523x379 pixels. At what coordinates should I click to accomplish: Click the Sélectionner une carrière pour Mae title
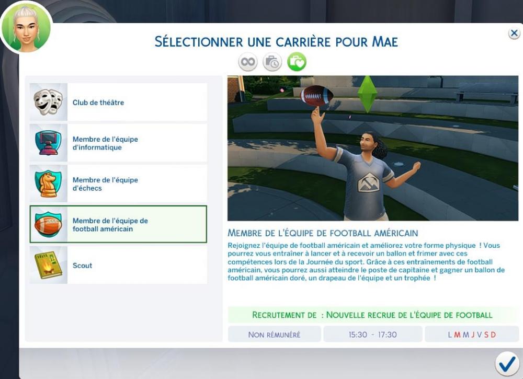pos(276,42)
